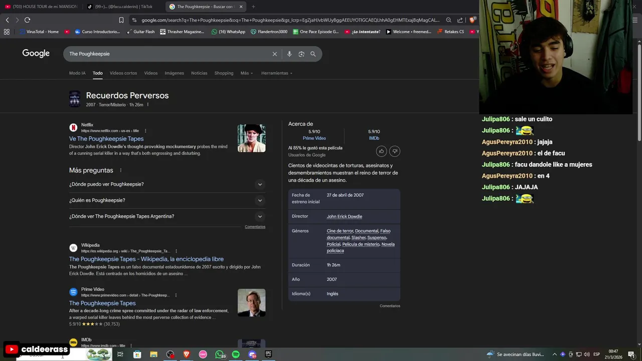The width and height of the screenshot is (642, 361).
Task: Open the volume icon in system tray
Action: (x=586, y=354)
